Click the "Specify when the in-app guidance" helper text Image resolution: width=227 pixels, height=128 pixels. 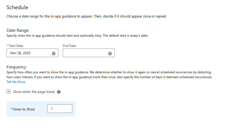click(x=77, y=36)
